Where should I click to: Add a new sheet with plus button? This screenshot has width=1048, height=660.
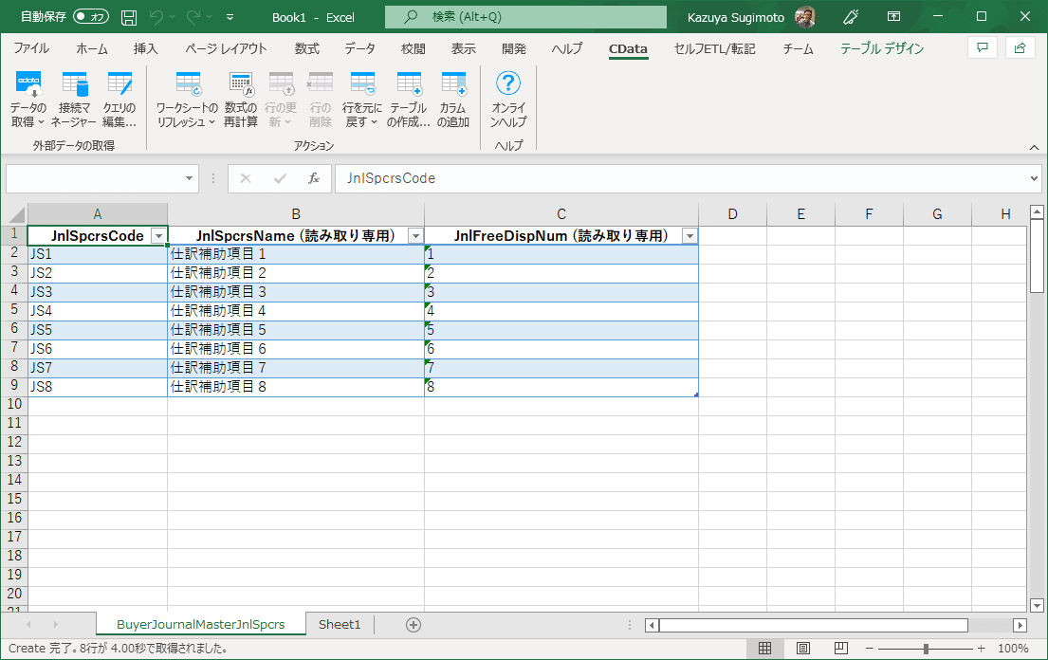pos(413,624)
